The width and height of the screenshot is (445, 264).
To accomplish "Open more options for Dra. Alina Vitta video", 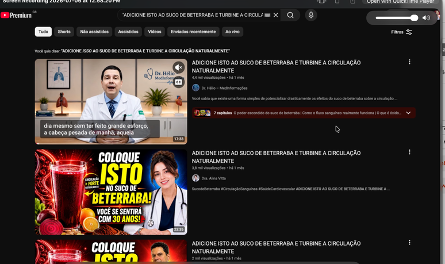I will click(409, 152).
